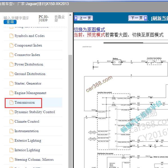168x168 pixels.
Task: Click page icon beside Interior Lighting
Action: coord(11,150)
